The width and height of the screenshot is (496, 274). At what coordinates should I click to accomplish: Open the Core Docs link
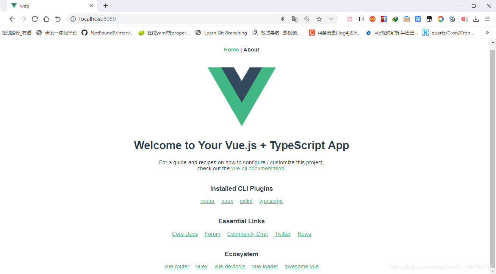(x=185, y=234)
